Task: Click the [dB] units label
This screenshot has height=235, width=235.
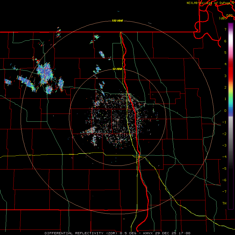Action: click(x=223, y=18)
